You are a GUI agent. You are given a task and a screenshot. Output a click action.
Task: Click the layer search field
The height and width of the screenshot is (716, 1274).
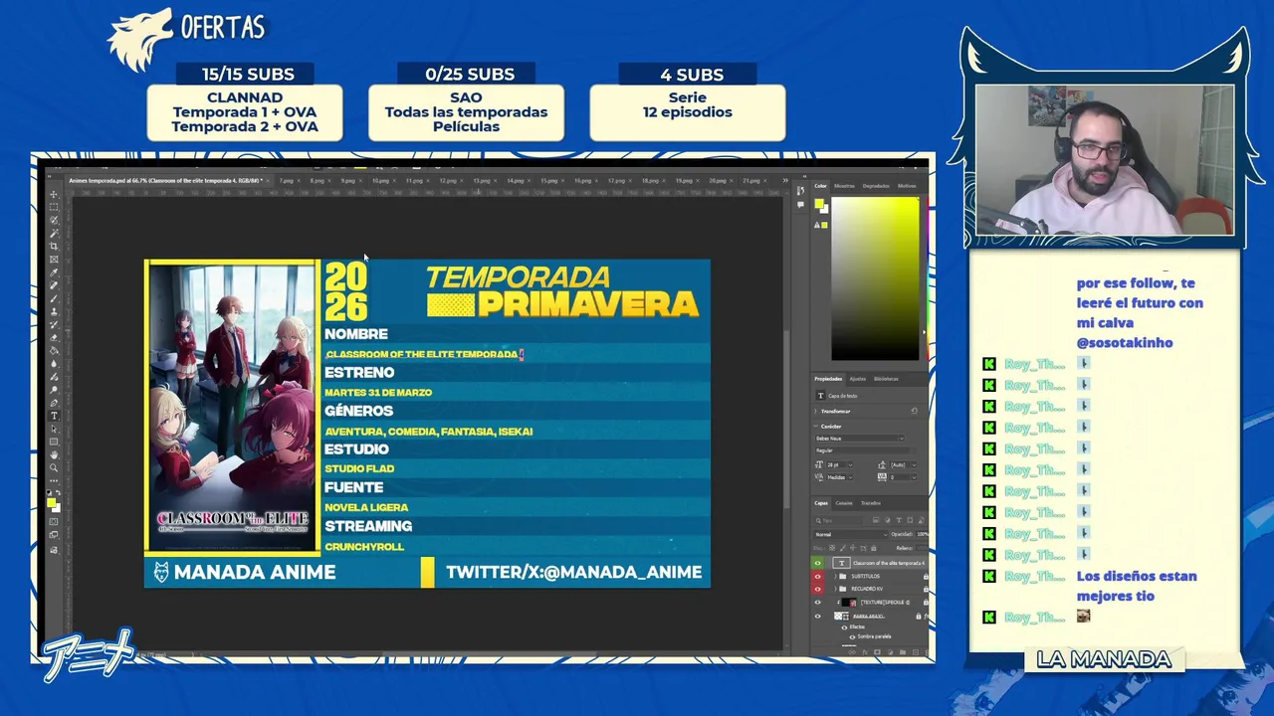coord(839,520)
